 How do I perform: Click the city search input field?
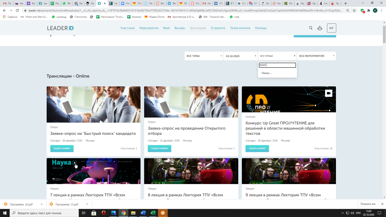click(x=277, y=65)
